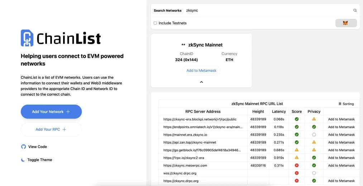Click the zkSync Mainnet arrows icon
Screen dimensions: 363x186
[x=183, y=45]
